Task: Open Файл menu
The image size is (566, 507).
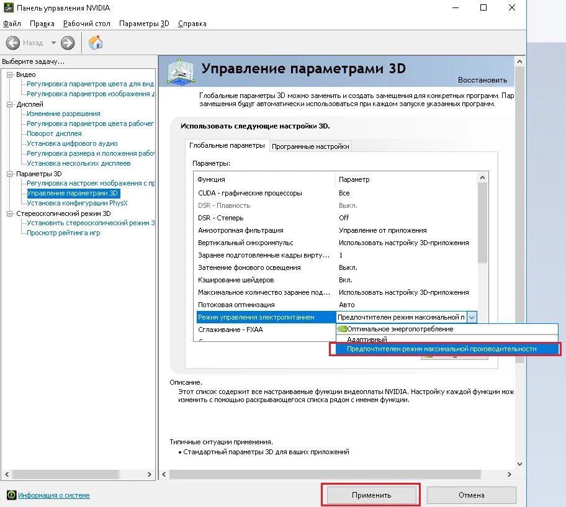Action: (x=12, y=24)
